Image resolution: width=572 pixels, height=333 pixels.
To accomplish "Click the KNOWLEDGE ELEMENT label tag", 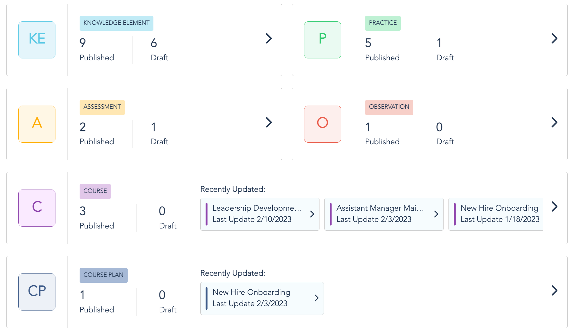I will [x=116, y=23].
